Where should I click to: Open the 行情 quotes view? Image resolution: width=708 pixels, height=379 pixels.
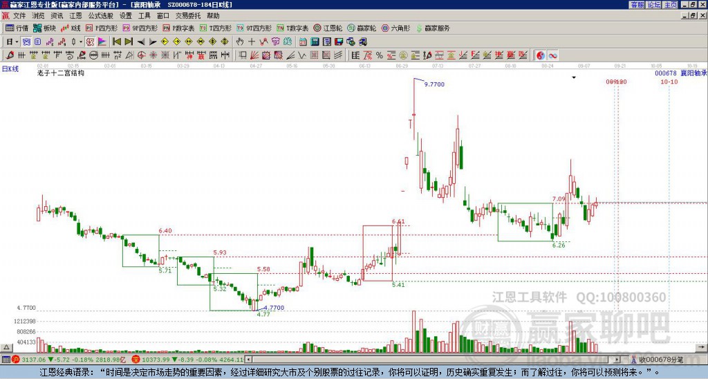coord(17,28)
